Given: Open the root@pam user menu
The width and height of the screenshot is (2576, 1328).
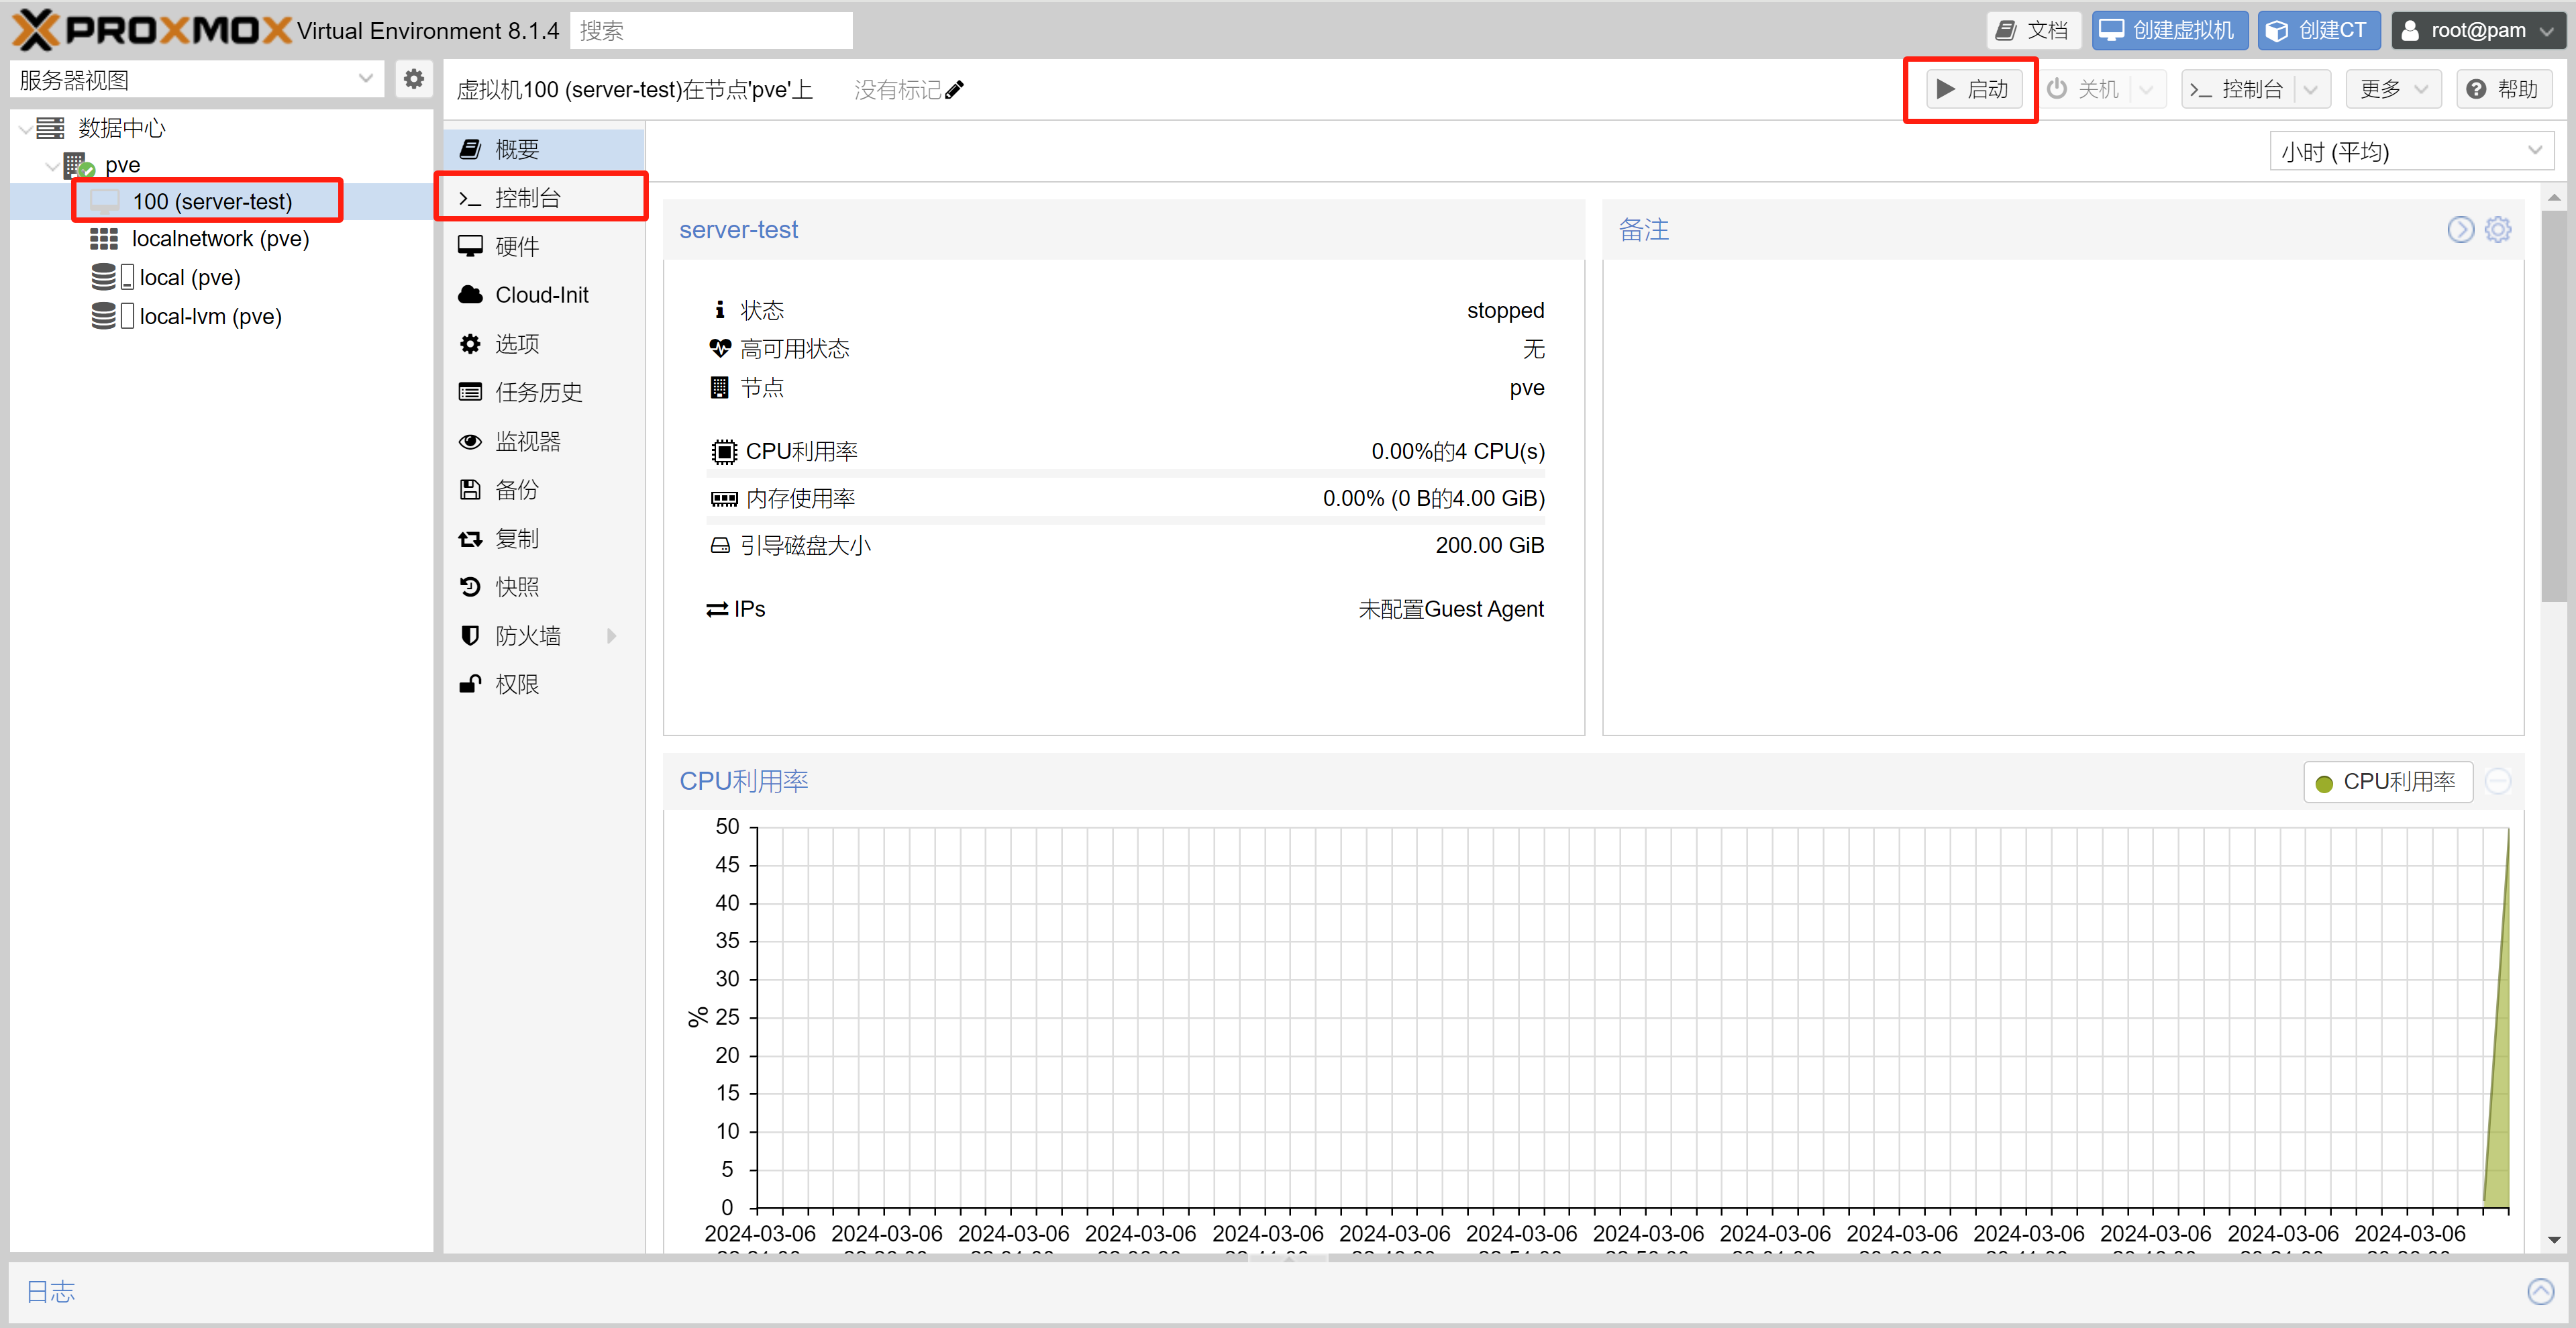Looking at the screenshot, I should (2478, 30).
